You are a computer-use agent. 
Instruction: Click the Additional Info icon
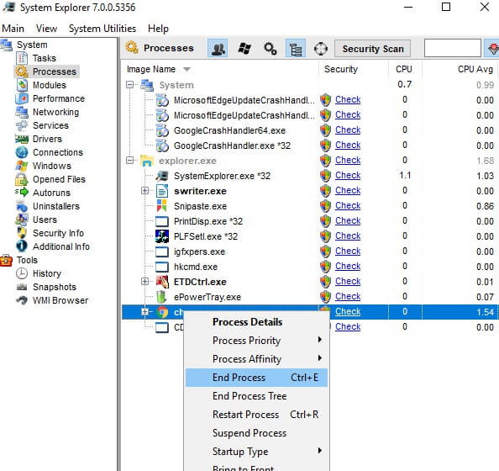(x=22, y=246)
